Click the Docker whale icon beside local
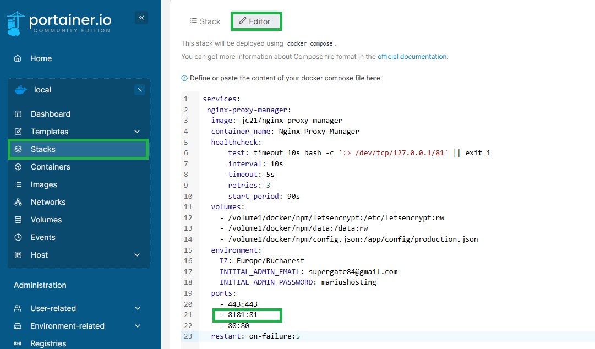 [x=21, y=90]
